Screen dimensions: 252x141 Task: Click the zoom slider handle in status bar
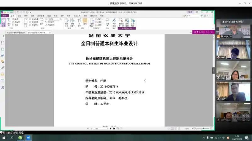[203, 128]
